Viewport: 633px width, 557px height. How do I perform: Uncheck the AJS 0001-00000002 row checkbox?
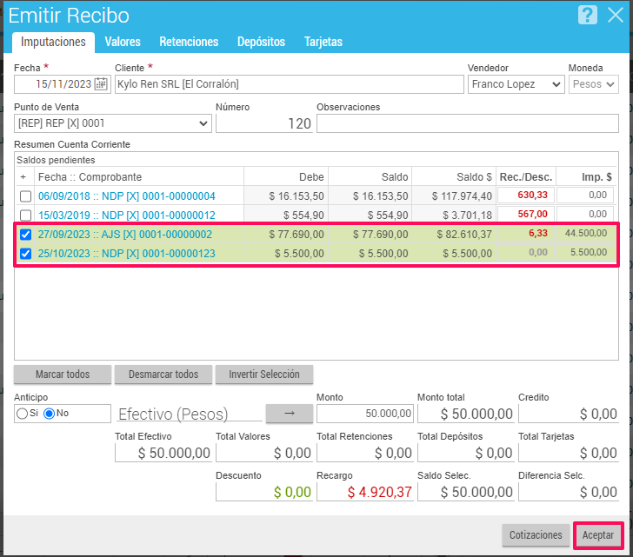point(25,235)
